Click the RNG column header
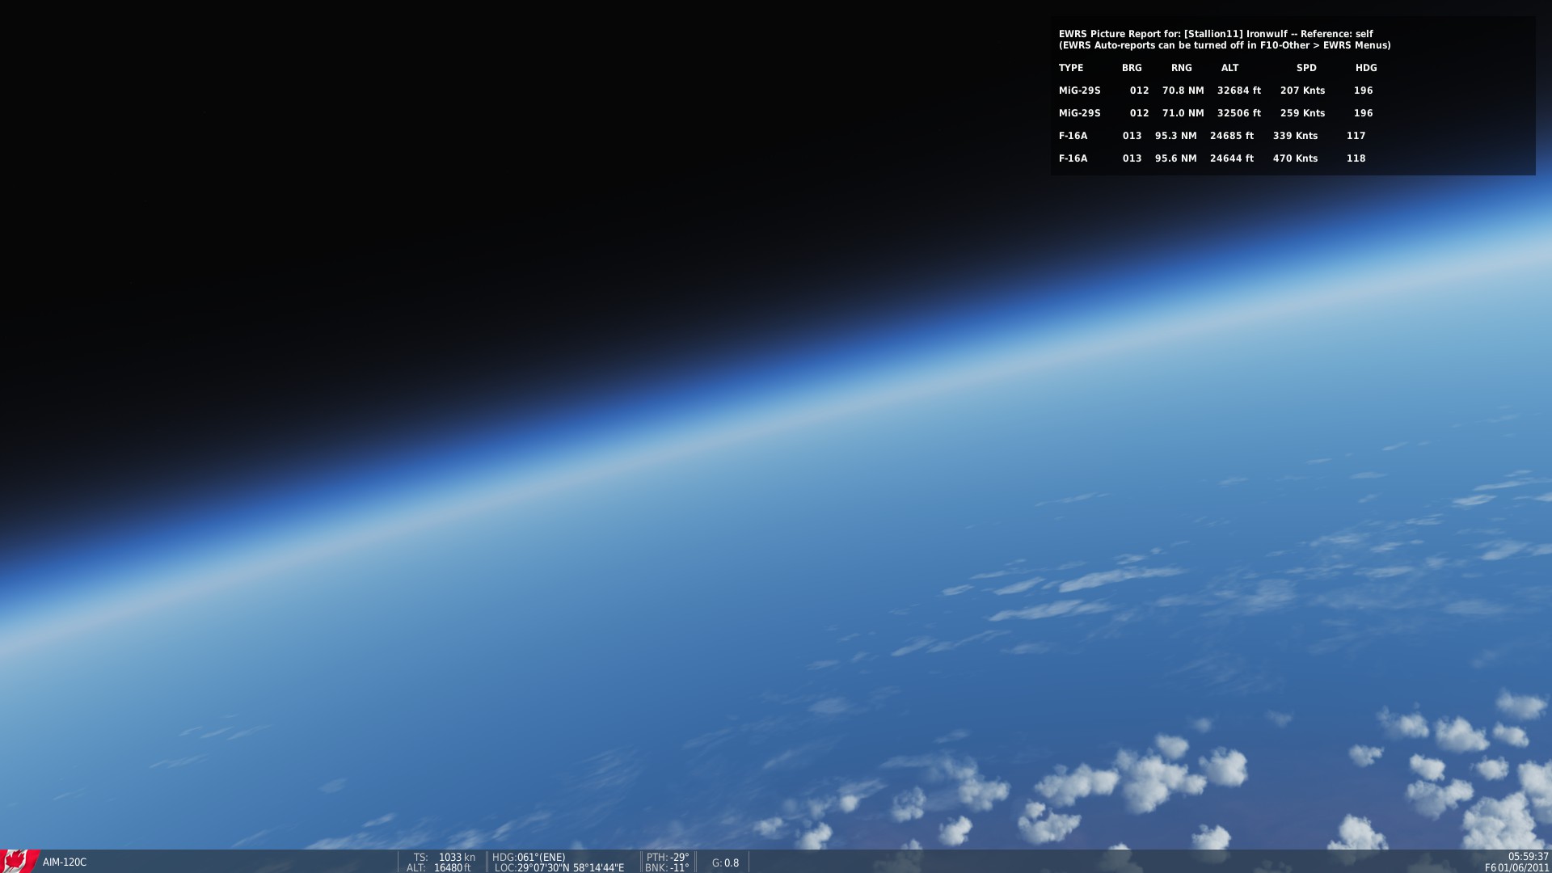Image resolution: width=1552 pixels, height=873 pixels. point(1182,68)
